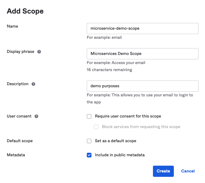Click the "Include in public metadata" label text

[120, 155]
